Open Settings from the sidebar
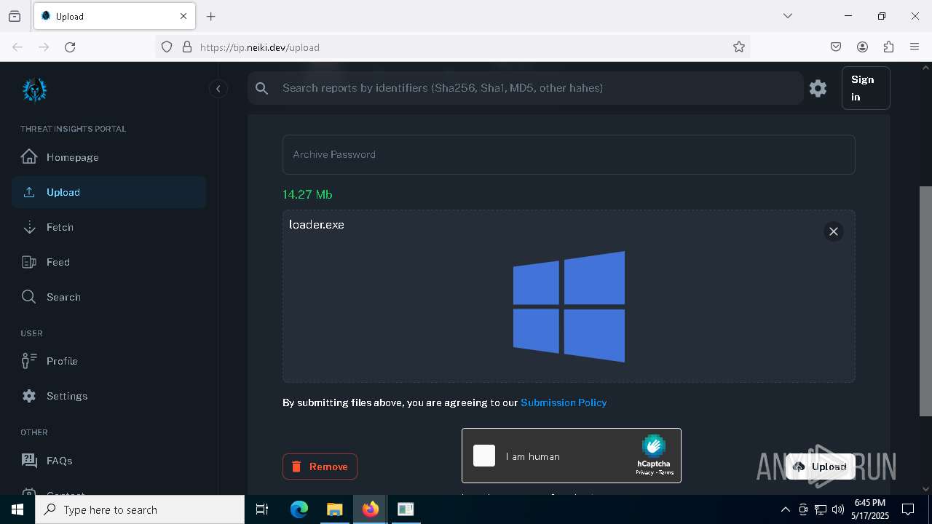932x524 pixels. pyautogui.click(x=108, y=396)
